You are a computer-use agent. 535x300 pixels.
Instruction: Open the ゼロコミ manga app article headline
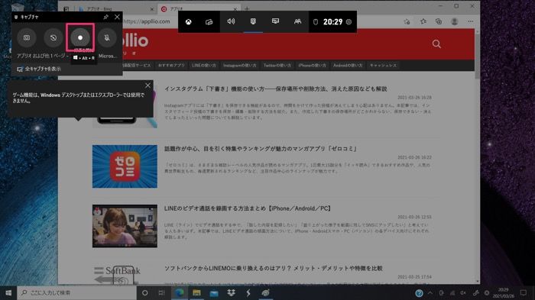[261, 149]
